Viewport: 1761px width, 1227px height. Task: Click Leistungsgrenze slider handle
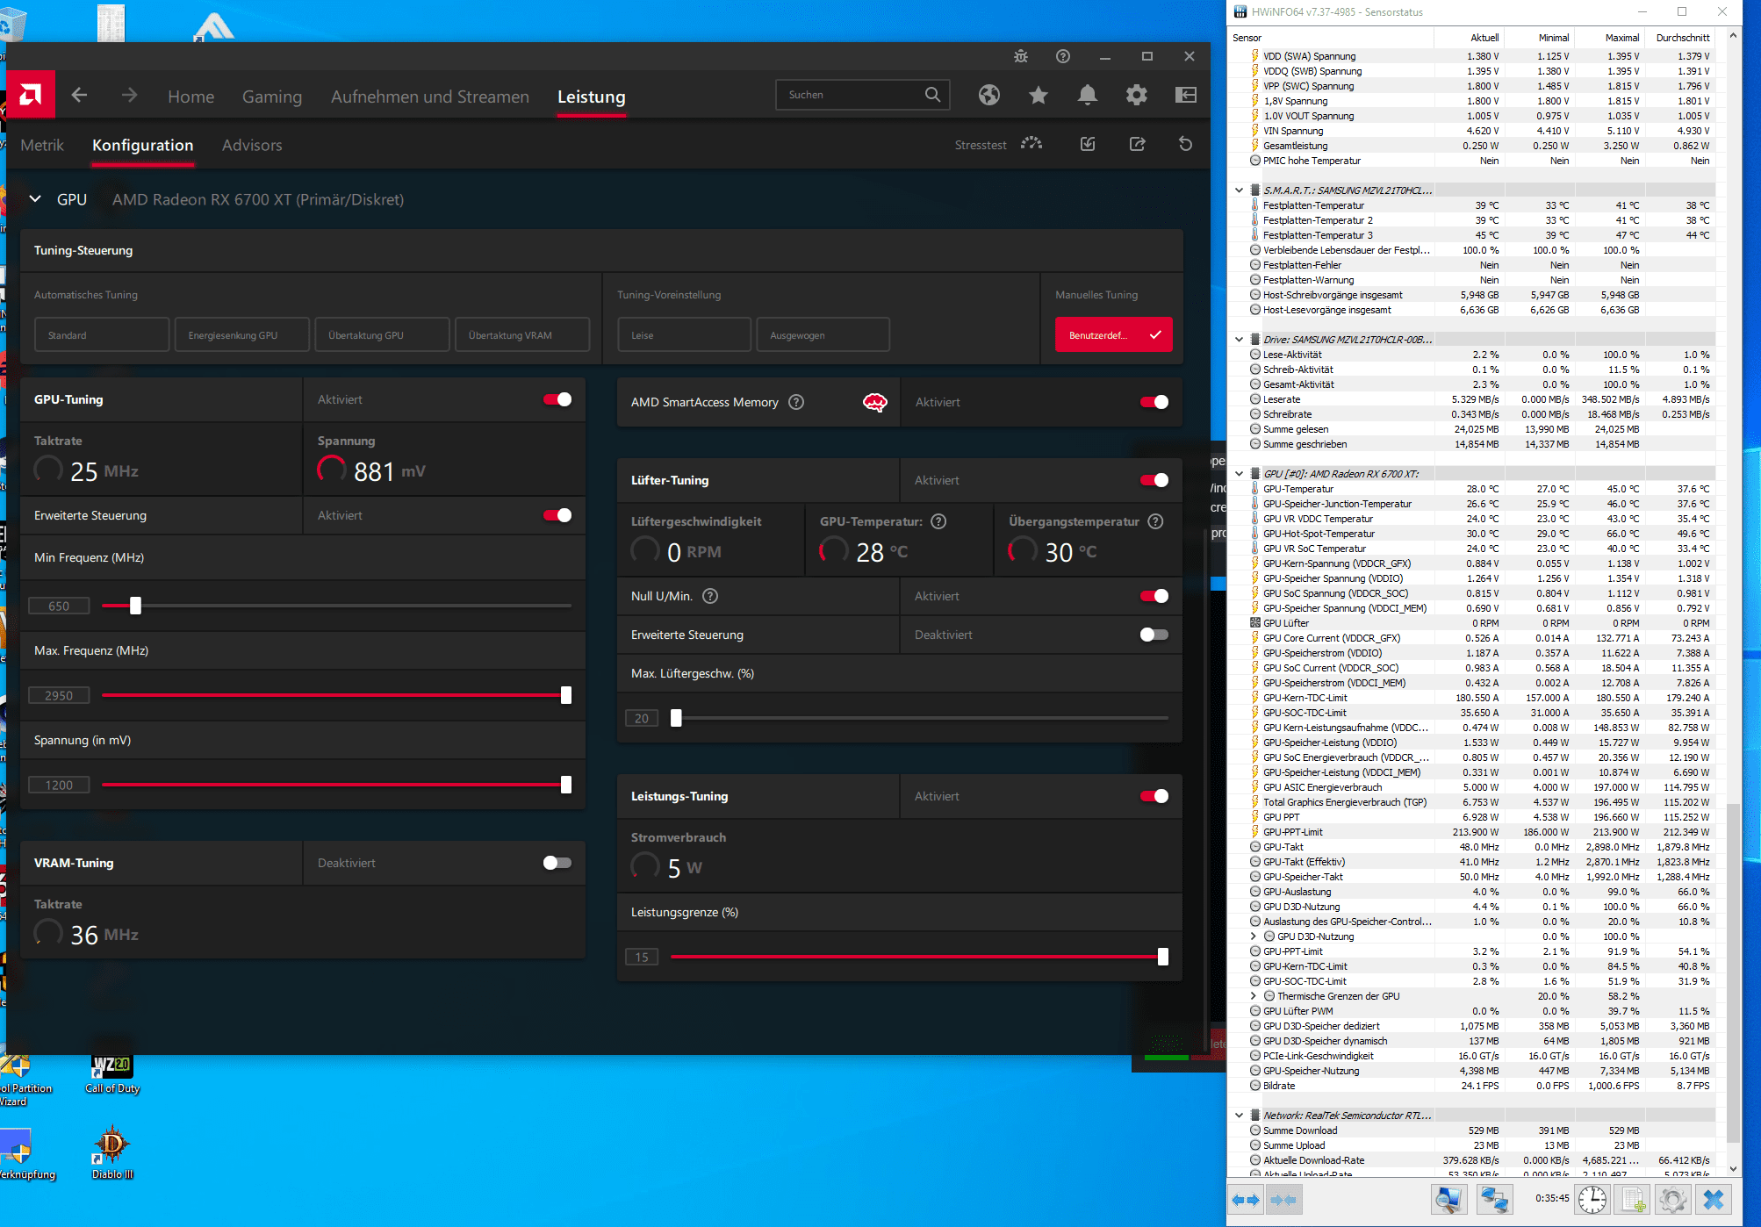click(1163, 957)
